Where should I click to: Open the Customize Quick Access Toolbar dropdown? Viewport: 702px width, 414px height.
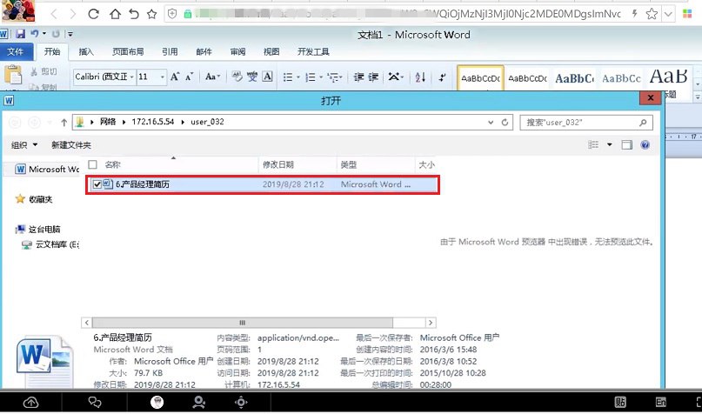coord(70,34)
